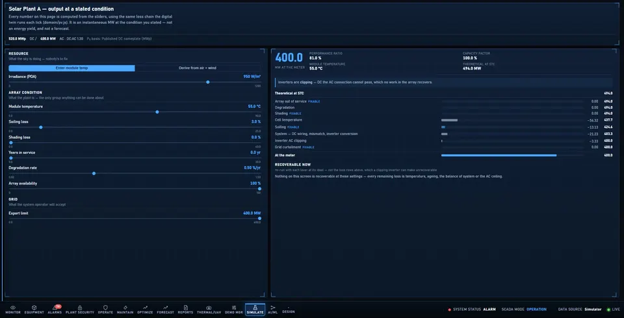This screenshot has height=318, width=624.
Task: Click the -56.32 cell temperature loss figure
Action: pos(593,121)
